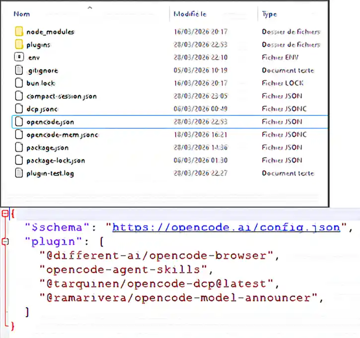Select the .gitignore file icon
The height and width of the screenshot is (338, 360).
click(x=19, y=70)
